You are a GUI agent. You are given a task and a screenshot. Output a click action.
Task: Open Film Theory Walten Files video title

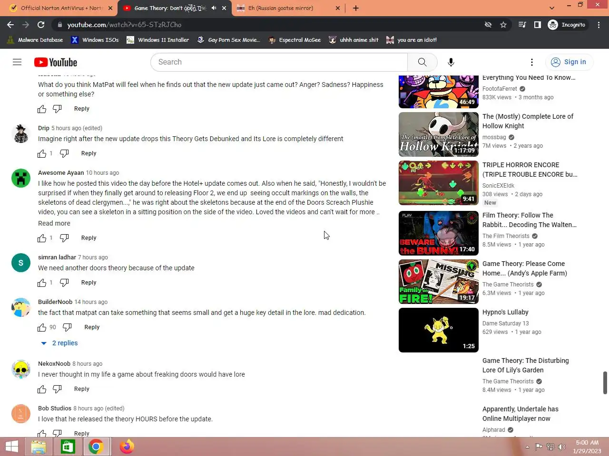tap(530, 220)
